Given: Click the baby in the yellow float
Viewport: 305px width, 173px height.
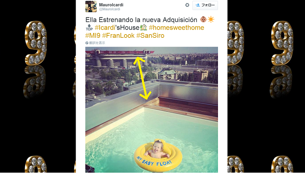Looking at the screenshot, I should 157,149.
